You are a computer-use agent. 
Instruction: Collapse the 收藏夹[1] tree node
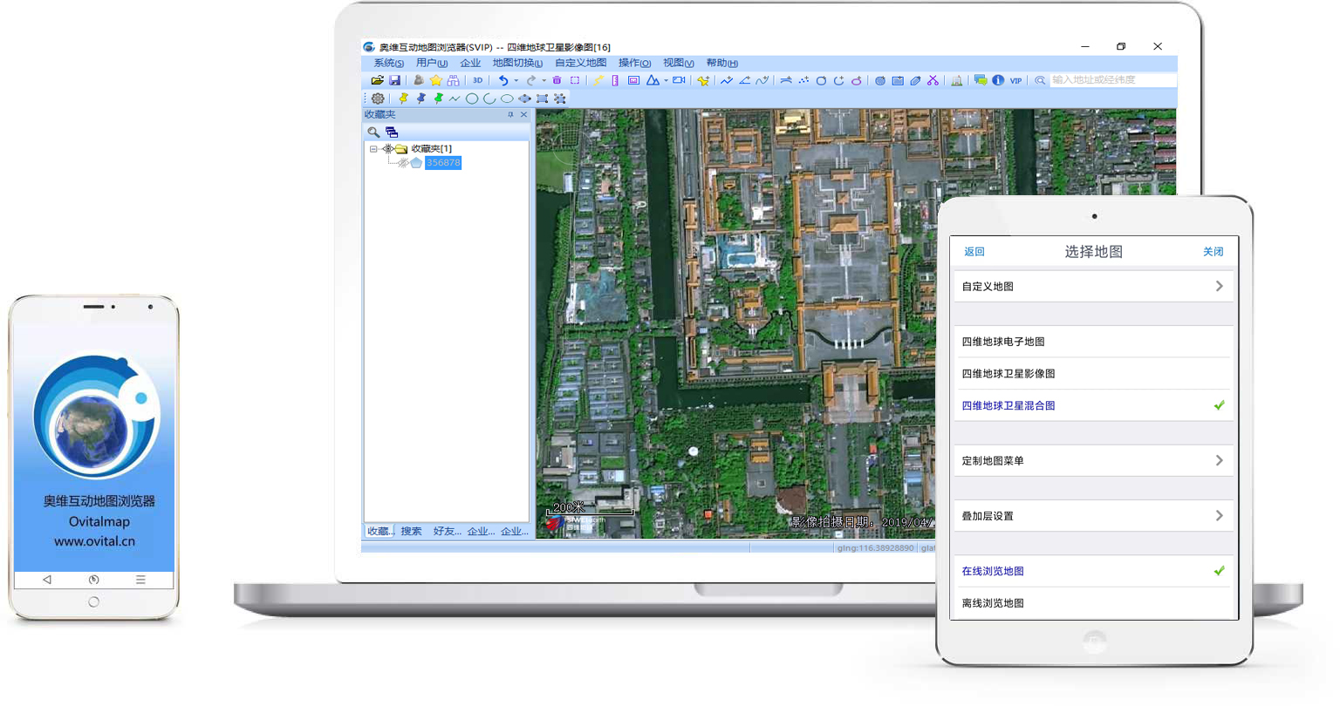(373, 149)
